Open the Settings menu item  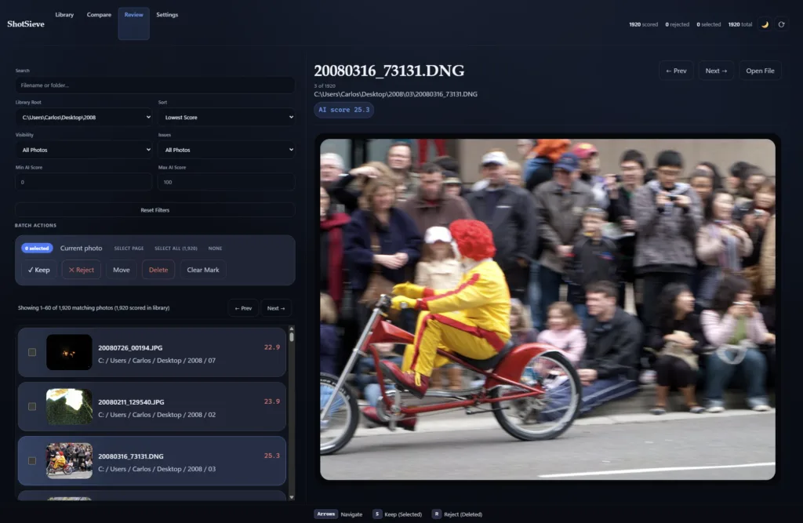tap(167, 14)
